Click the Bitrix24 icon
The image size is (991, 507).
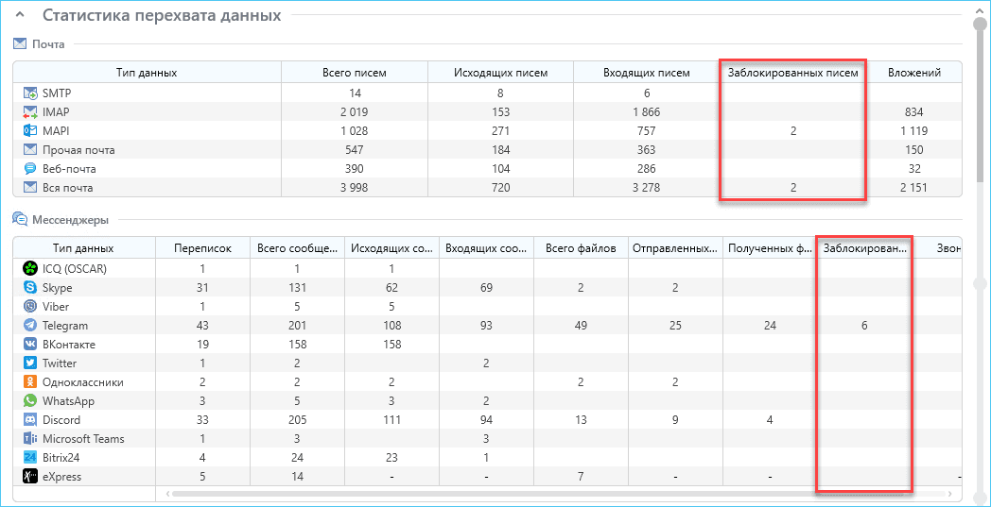(30, 458)
